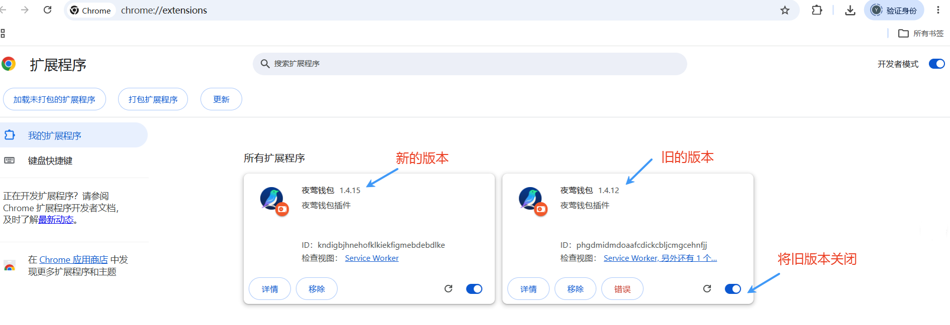The image size is (950, 325).
Task: Click 打包扩展程序 button
Action: point(153,99)
